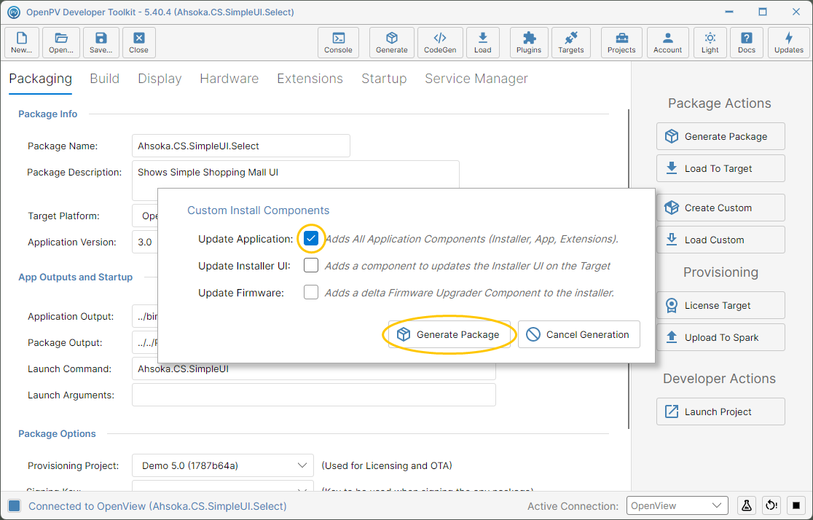Click the Package Description text field
This screenshot has height=520, width=813.
click(x=296, y=181)
